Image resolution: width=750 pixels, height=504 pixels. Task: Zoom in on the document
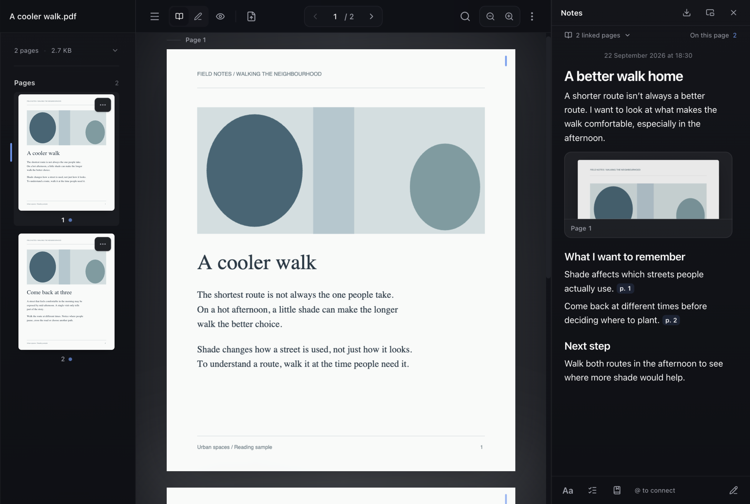point(509,16)
